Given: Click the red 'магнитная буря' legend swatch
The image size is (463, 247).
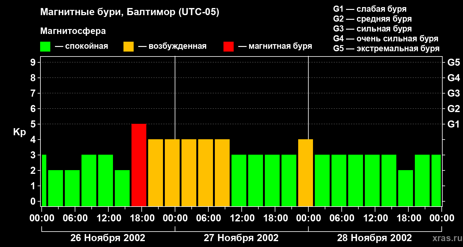Looking at the screenshot, I should [x=228, y=47].
